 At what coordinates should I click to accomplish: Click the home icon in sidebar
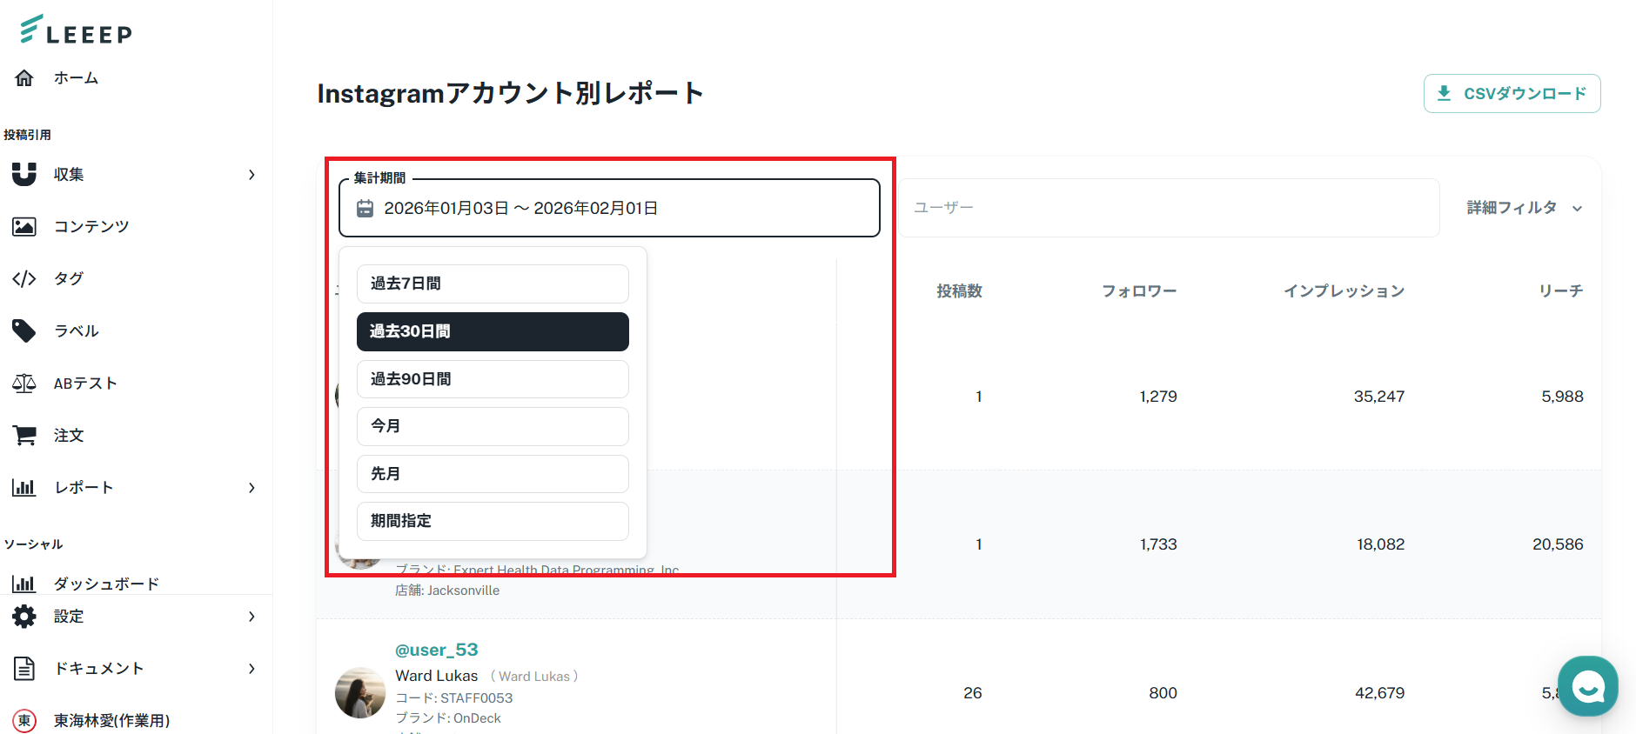coord(24,78)
